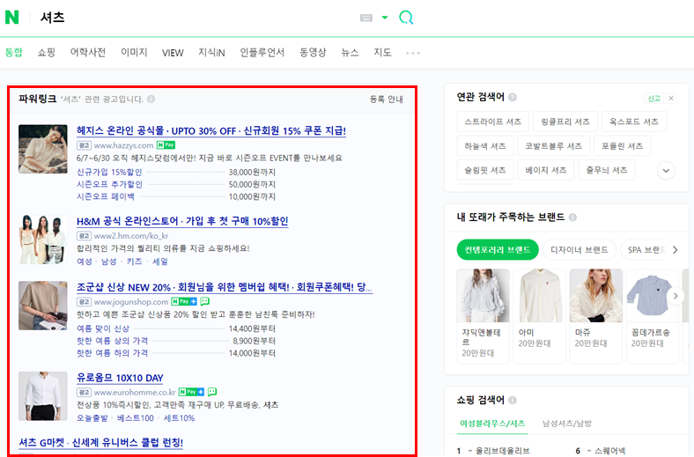Select the 지식iN tab
Viewport: 694px width, 457px height.
(x=211, y=53)
